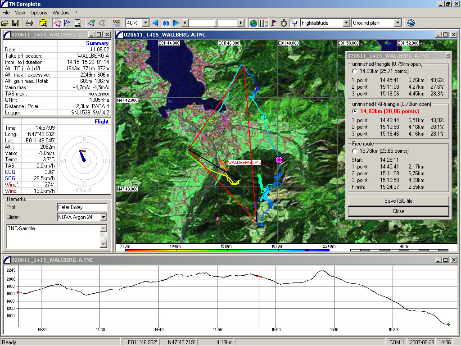This screenshot has width=461, height=346.
Task: Launch Google Earth export icon
Action: 411,23
